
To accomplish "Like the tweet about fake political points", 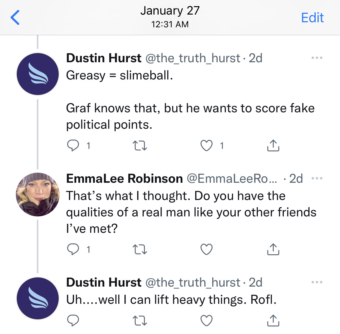I will pos(207,145).
